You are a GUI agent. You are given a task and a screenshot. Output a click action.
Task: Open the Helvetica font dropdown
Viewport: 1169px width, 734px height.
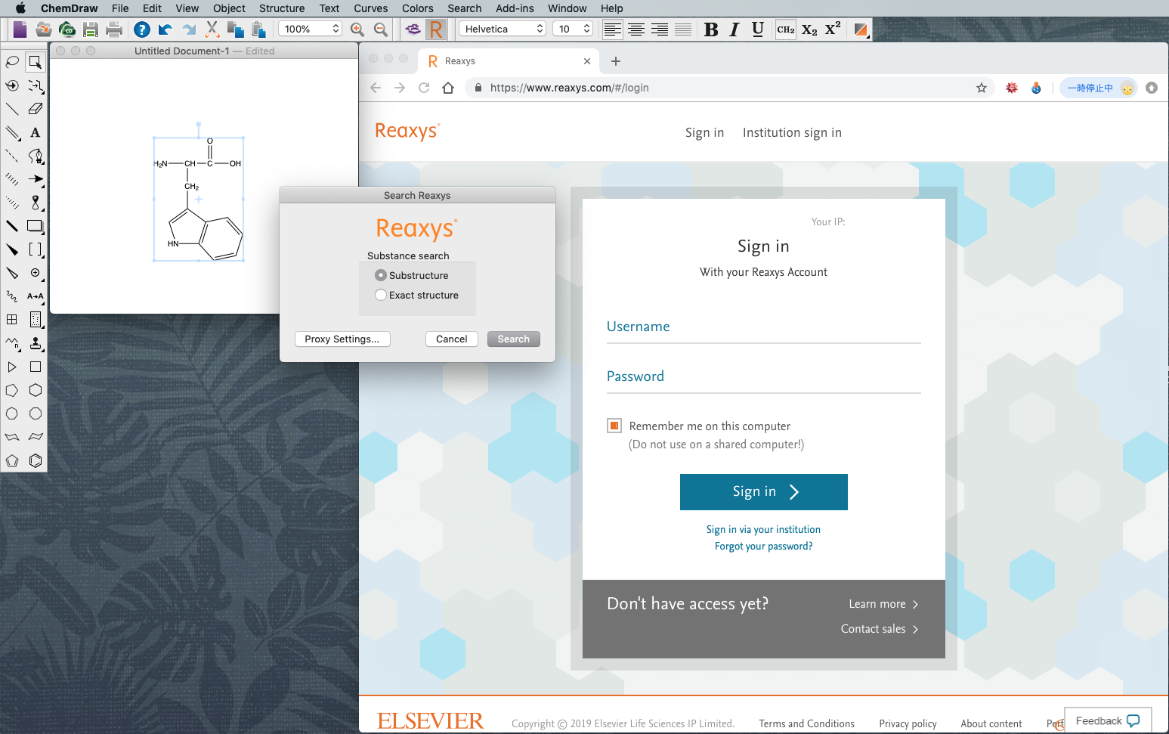(503, 29)
